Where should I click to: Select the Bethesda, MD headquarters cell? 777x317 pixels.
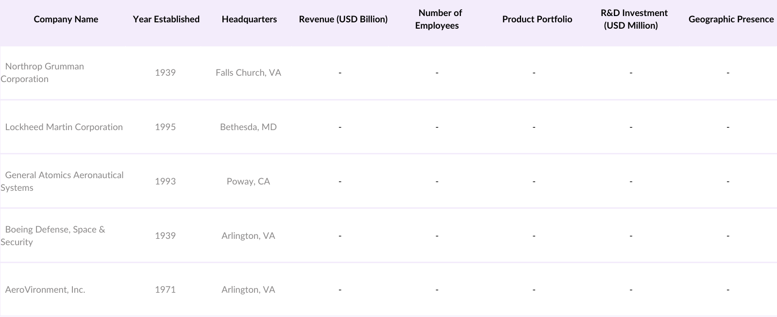(x=248, y=127)
